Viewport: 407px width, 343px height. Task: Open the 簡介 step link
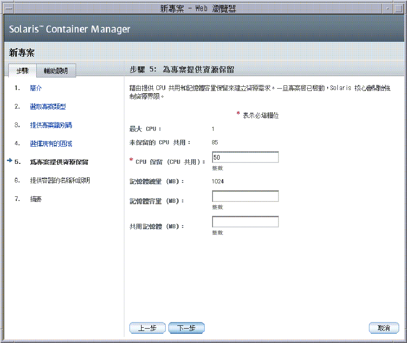point(36,88)
